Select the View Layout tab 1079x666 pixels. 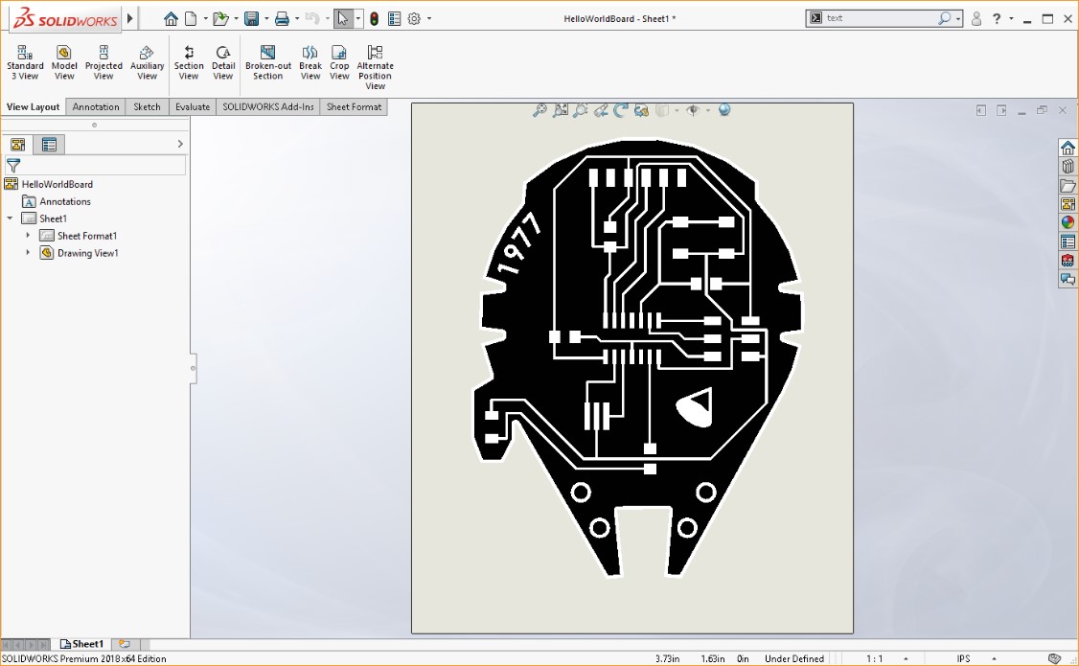click(33, 106)
